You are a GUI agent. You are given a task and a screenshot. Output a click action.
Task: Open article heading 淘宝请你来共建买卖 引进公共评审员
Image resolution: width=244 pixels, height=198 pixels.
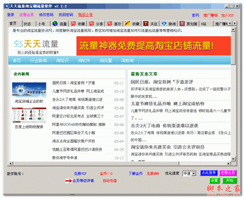point(168,147)
